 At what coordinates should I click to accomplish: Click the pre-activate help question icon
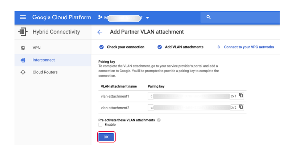159,120
